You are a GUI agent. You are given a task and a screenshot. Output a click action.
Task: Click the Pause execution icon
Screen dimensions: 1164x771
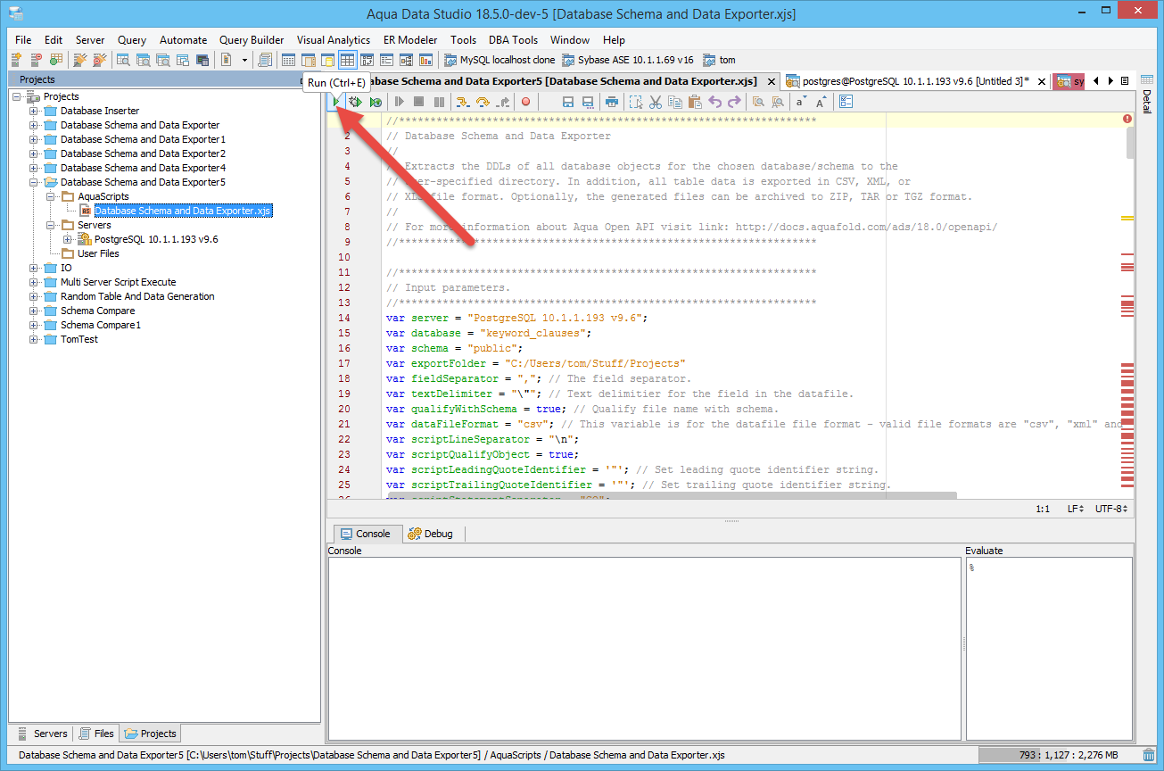[439, 102]
